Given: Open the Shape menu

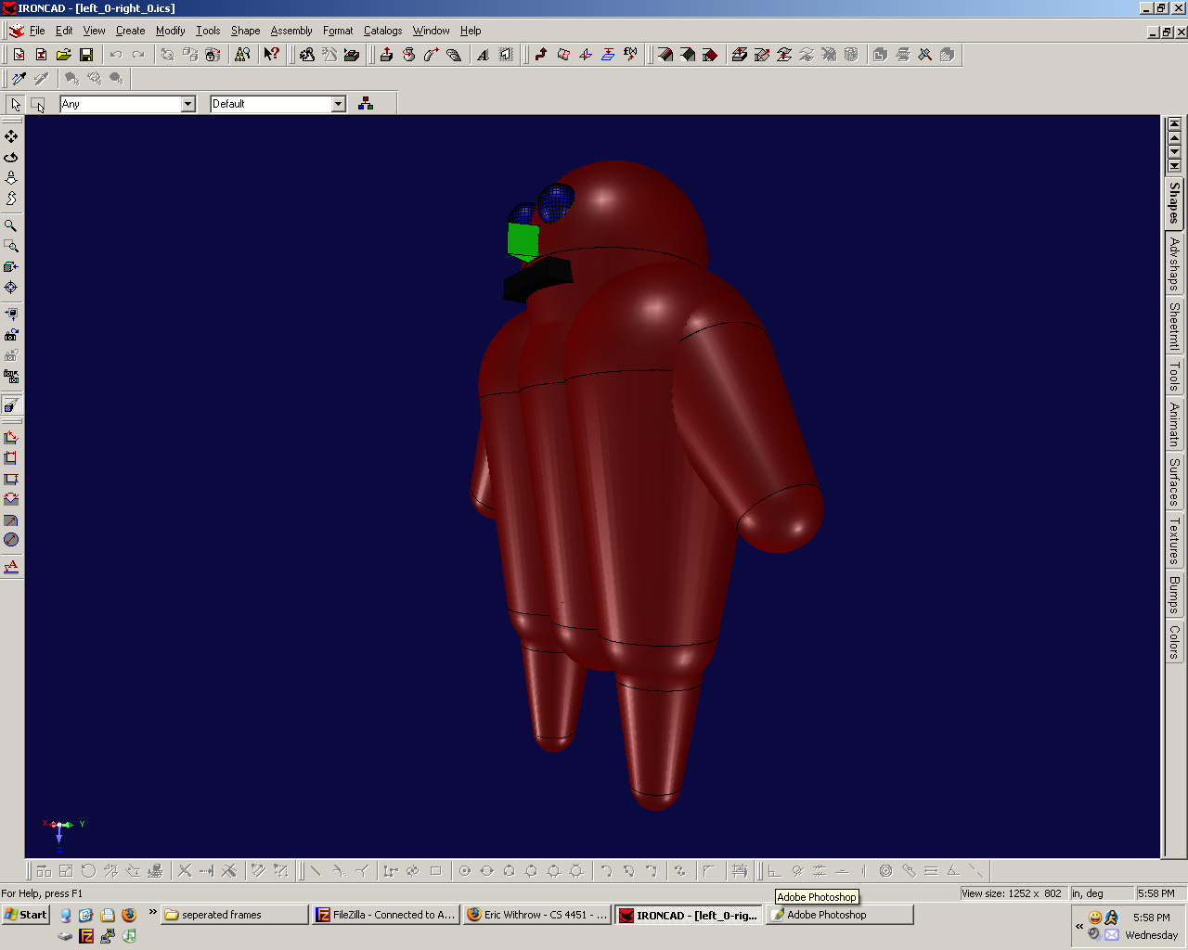Looking at the screenshot, I should (245, 31).
